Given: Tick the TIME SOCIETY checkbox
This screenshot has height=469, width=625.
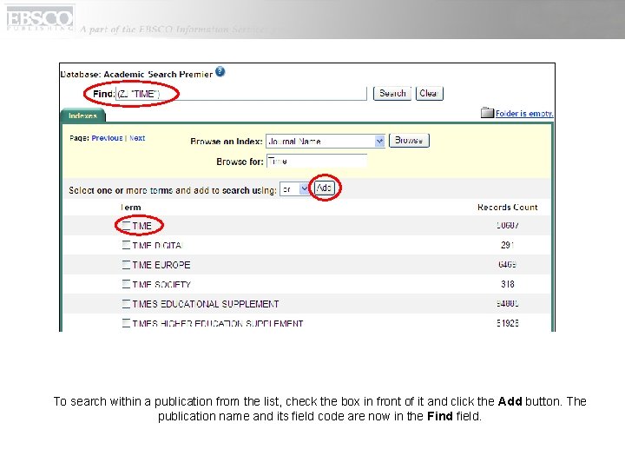Looking at the screenshot, I should click(126, 284).
